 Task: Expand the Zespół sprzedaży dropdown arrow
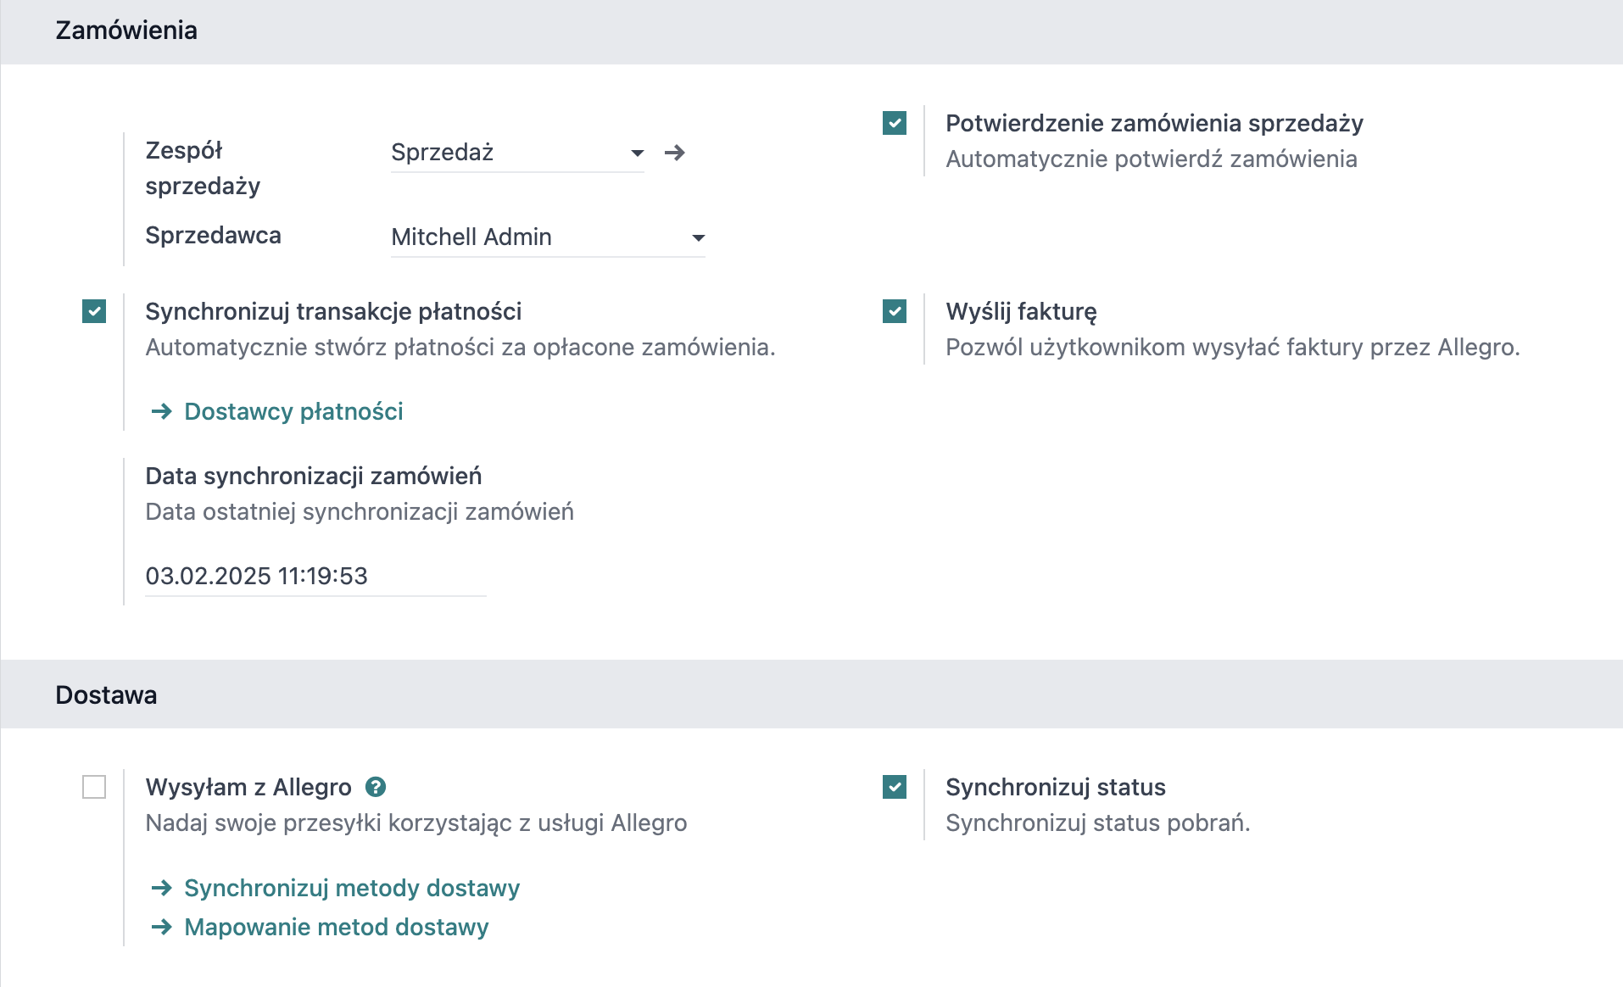point(638,153)
